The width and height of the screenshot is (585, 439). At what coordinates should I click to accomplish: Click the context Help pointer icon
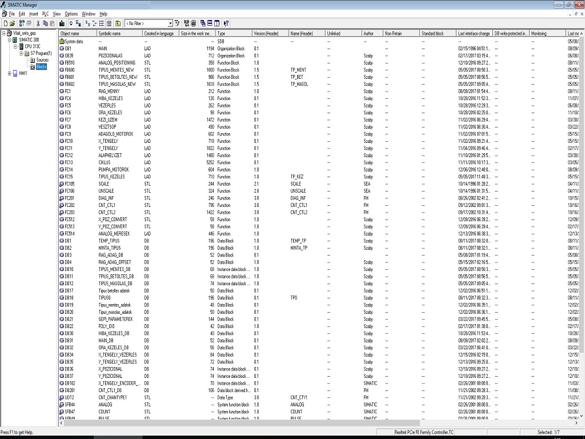226,23
